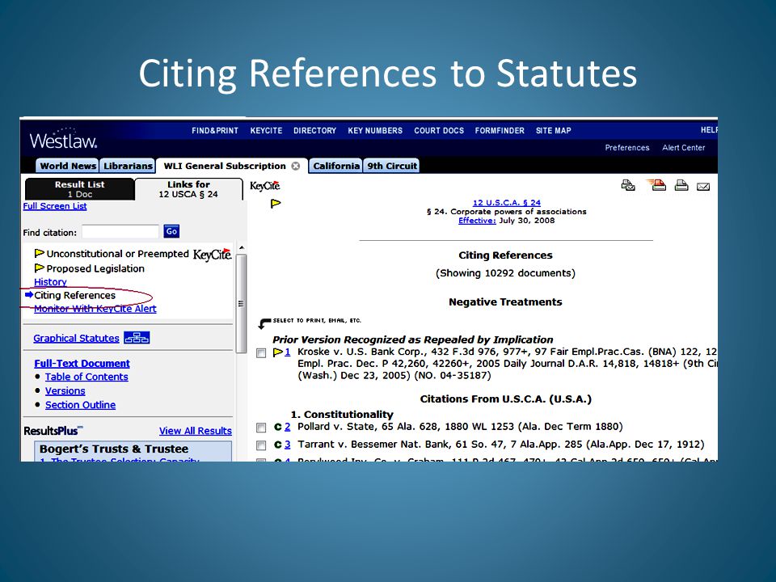The width and height of the screenshot is (776, 582).
Task: Open the Preferences link
Action: tap(627, 147)
